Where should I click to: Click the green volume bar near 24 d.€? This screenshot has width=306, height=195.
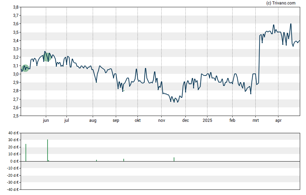pyautogui.click(x=26, y=153)
